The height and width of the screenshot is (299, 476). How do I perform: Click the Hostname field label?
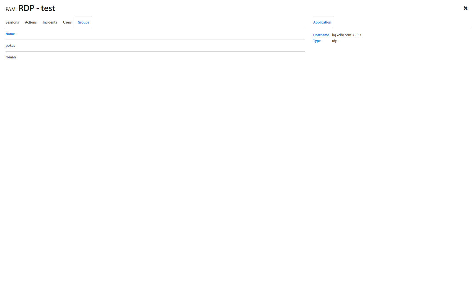click(x=321, y=35)
